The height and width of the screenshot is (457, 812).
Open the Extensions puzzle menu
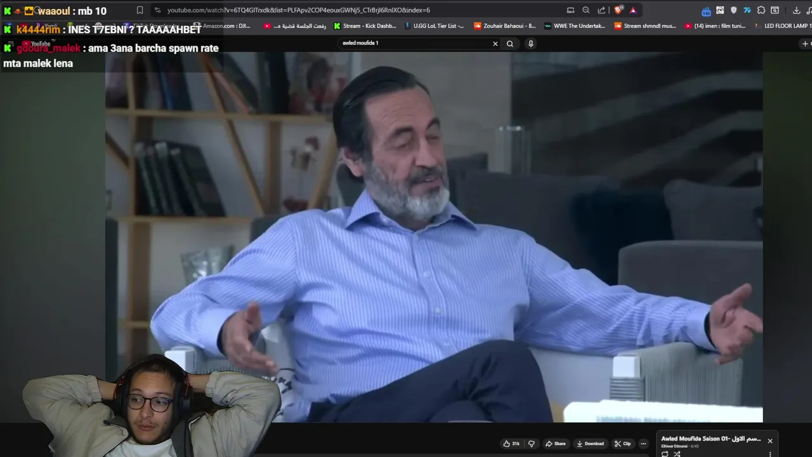point(761,10)
